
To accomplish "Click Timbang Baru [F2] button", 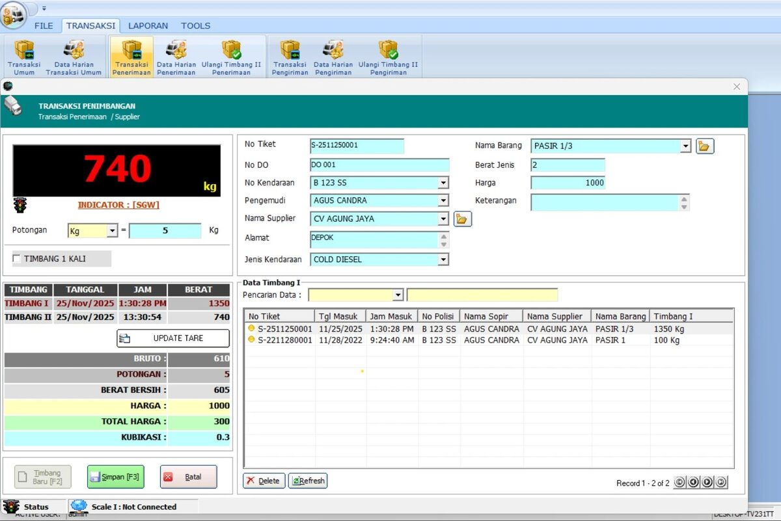I will (42, 477).
